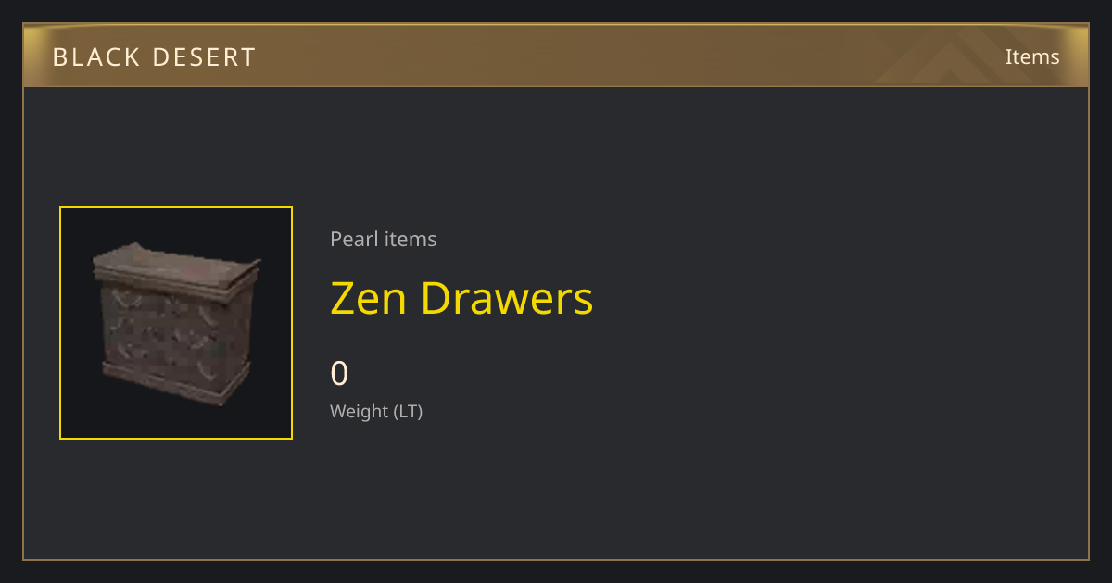
Task: Select the Zen Drawers title text
Action: [x=461, y=298]
